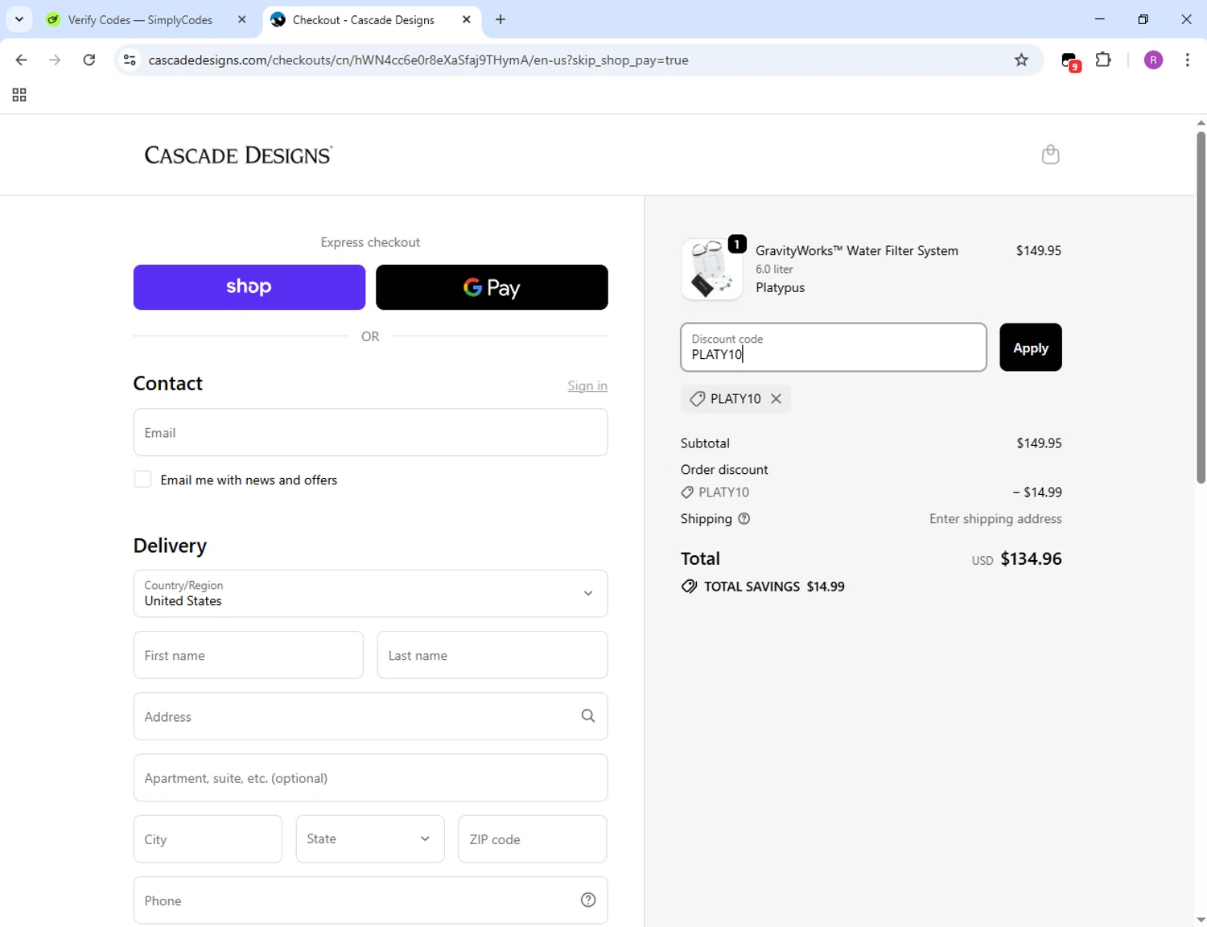Click the Cascade Designs logo
1207x927 pixels.
[238, 154]
